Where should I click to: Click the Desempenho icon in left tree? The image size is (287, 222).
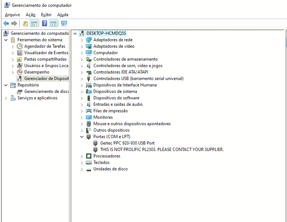[20, 72]
